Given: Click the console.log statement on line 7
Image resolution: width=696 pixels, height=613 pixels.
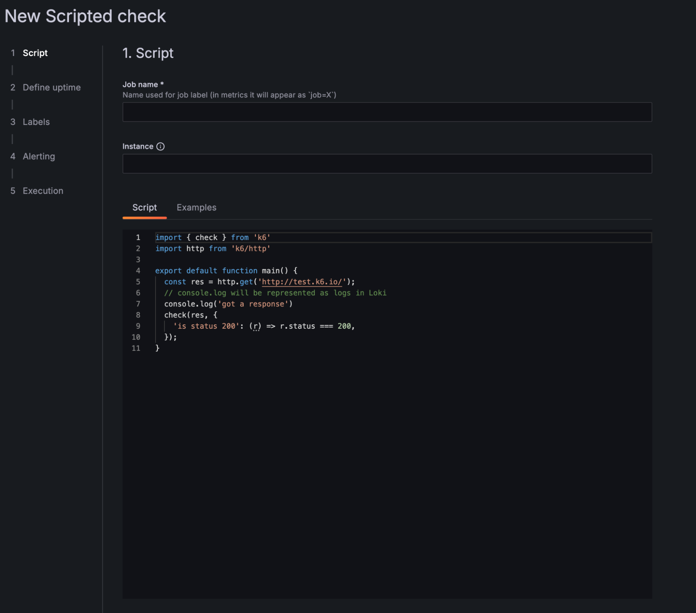Looking at the screenshot, I should (x=228, y=304).
